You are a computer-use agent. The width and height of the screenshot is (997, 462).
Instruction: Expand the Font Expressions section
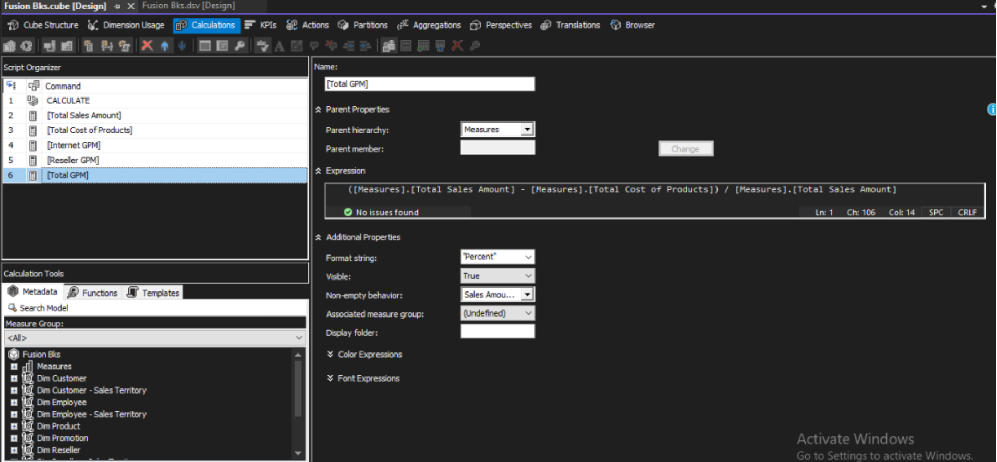[330, 379]
